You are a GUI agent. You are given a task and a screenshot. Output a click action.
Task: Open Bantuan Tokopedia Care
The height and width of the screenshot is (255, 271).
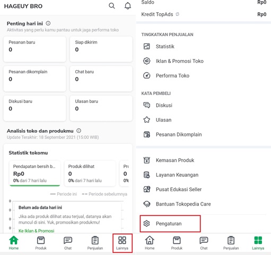(x=203, y=204)
